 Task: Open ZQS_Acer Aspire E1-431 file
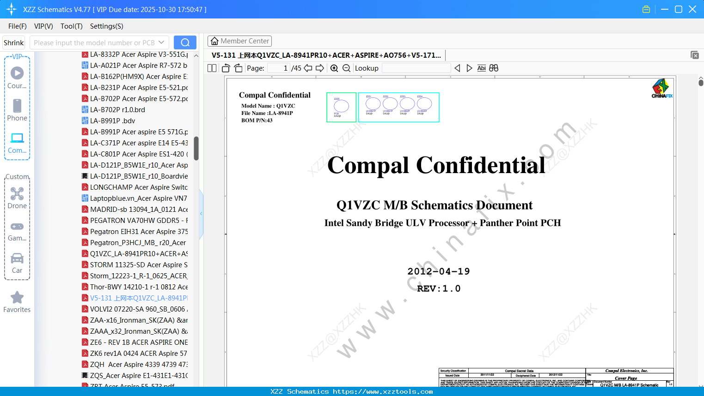coord(135,376)
